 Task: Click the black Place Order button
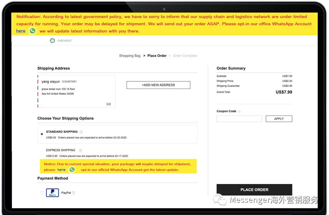pyautogui.click(x=254, y=190)
